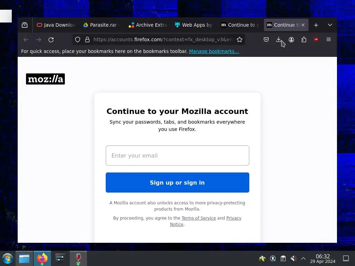Click the updates tray icon

(x=273, y=258)
